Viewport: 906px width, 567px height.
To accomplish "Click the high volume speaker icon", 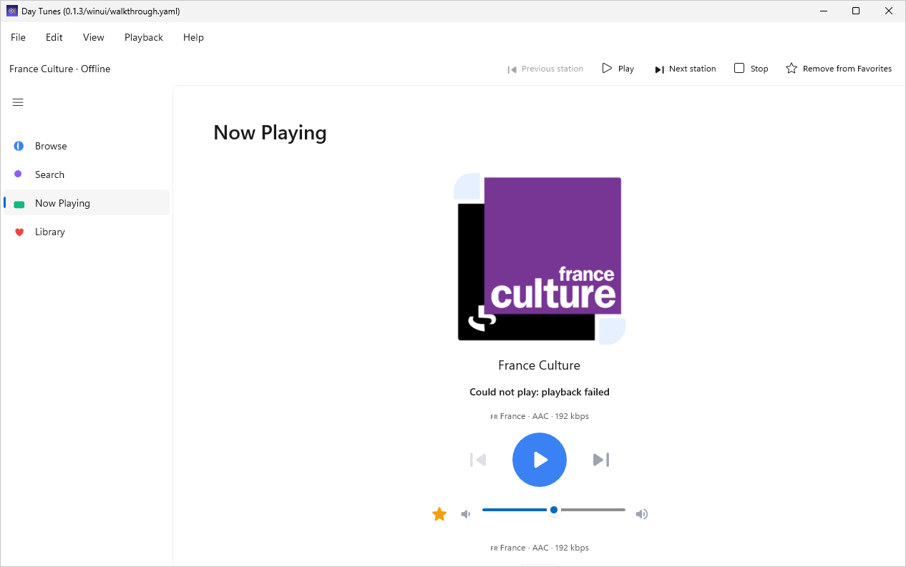I will (x=642, y=514).
